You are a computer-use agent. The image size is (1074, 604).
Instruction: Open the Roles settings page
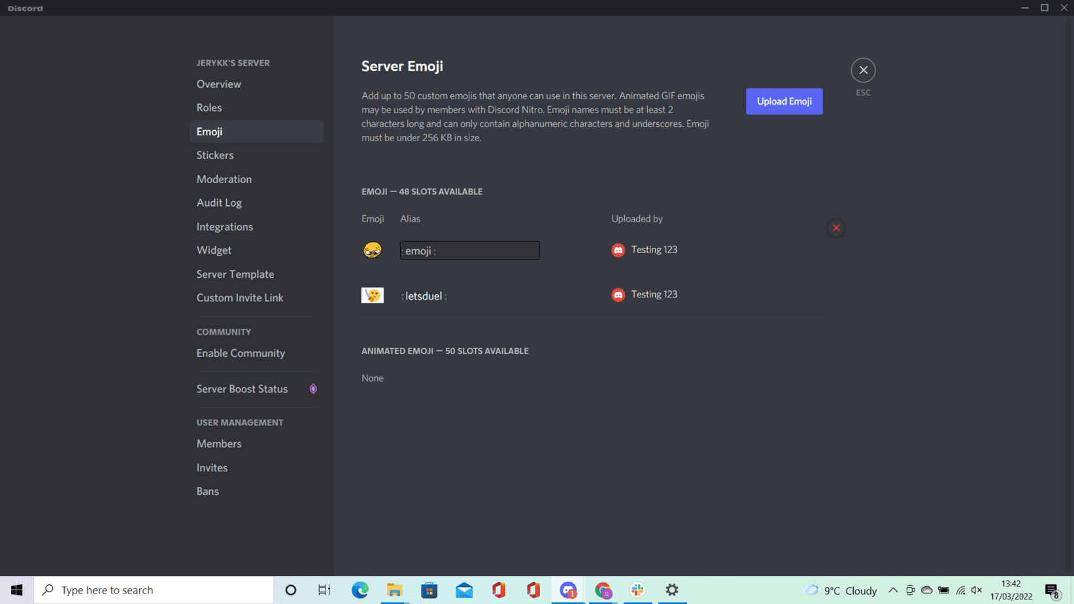(x=256, y=107)
